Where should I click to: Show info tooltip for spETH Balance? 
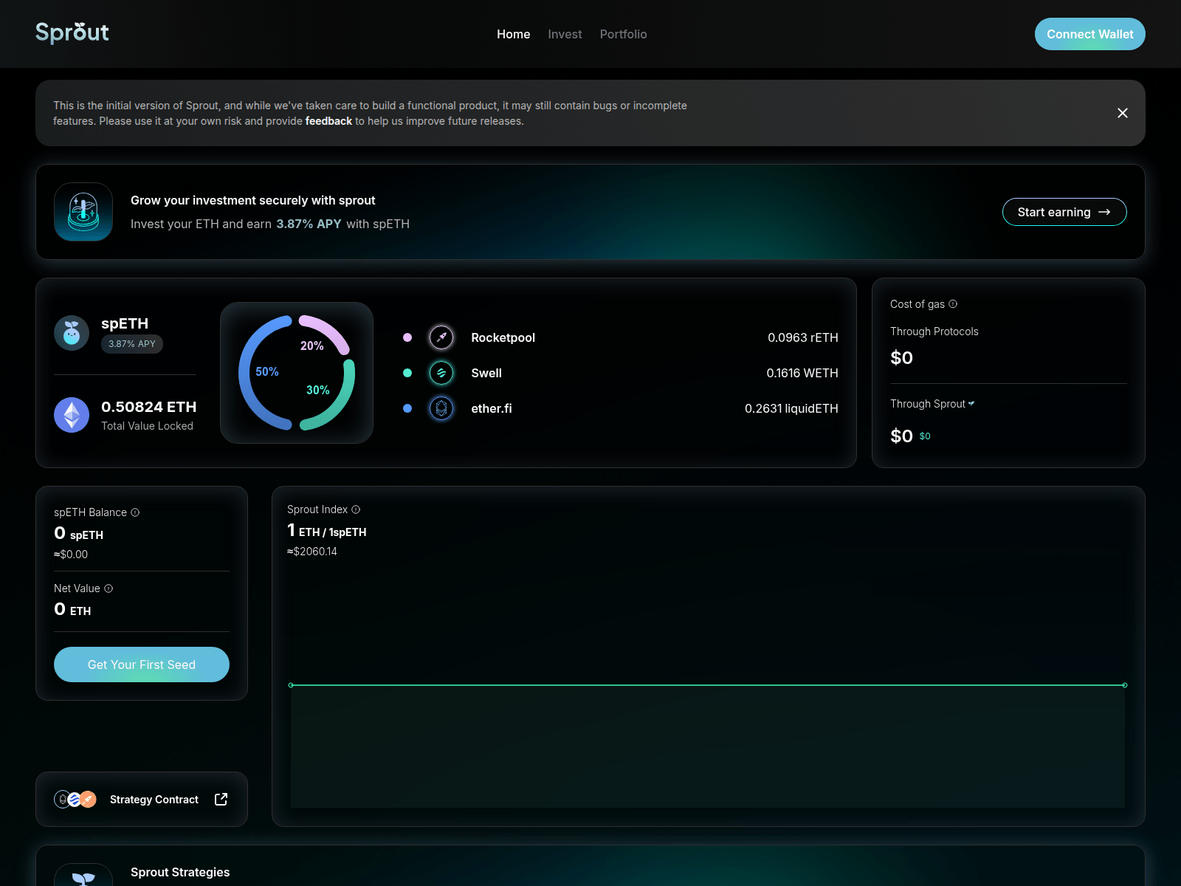(x=135, y=512)
